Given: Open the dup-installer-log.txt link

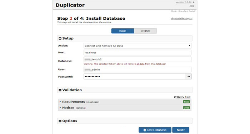Looking at the screenshot, I should [182, 18].
